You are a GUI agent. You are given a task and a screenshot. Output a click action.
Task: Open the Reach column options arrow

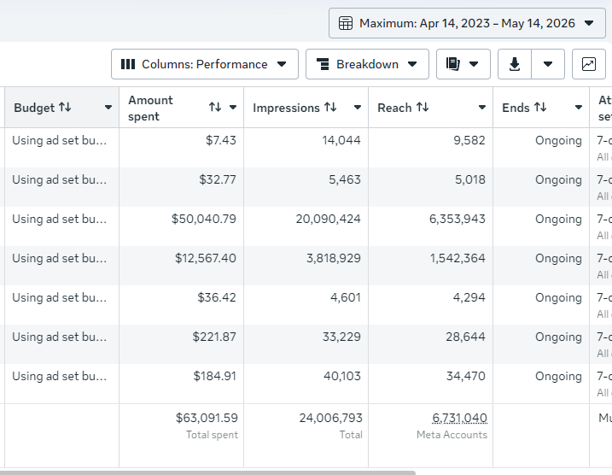click(482, 108)
